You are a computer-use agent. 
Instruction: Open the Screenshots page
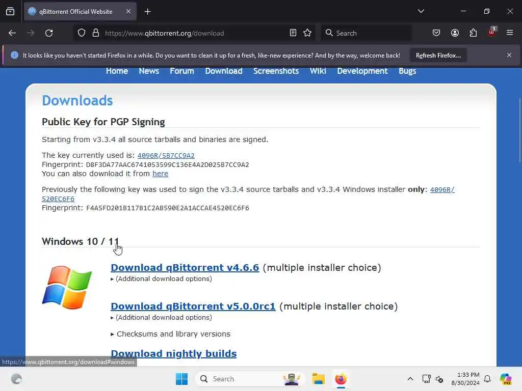pyautogui.click(x=276, y=71)
